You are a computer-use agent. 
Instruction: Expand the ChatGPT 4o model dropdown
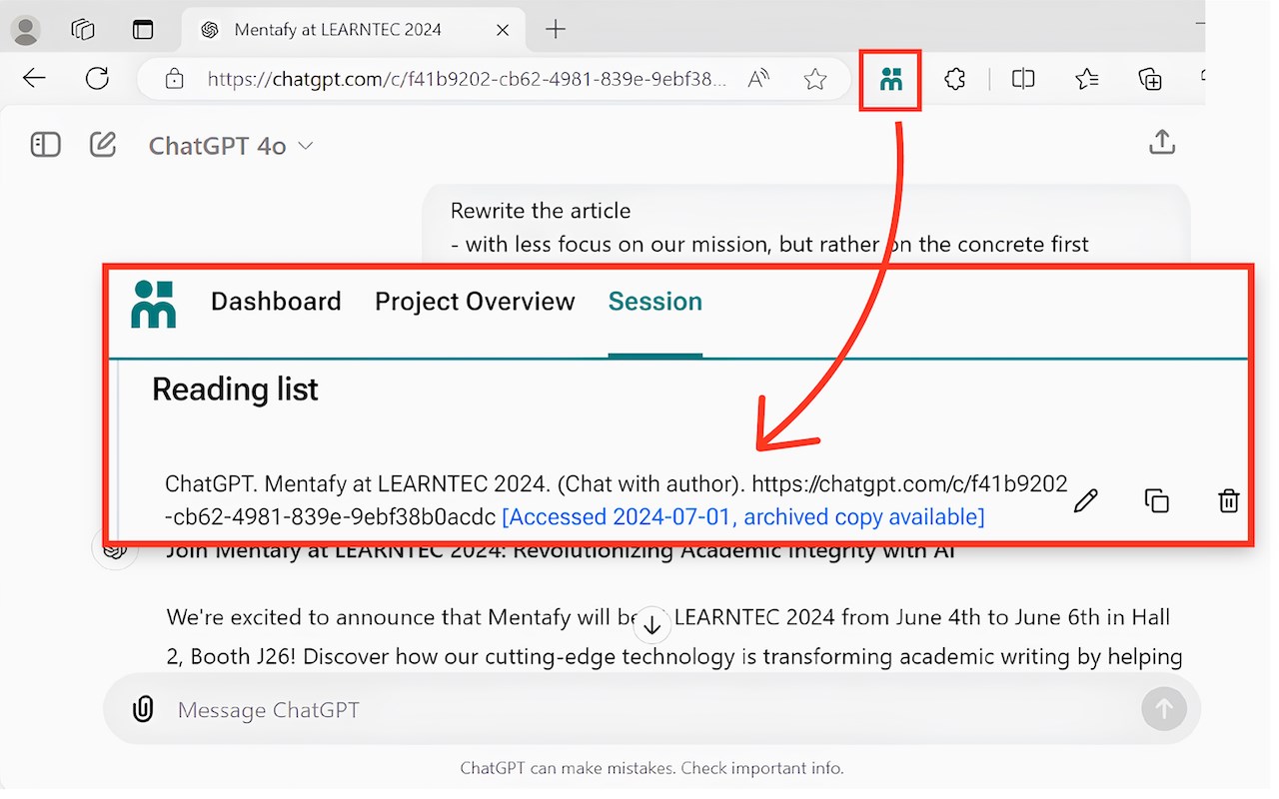pyautogui.click(x=231, y=146)
